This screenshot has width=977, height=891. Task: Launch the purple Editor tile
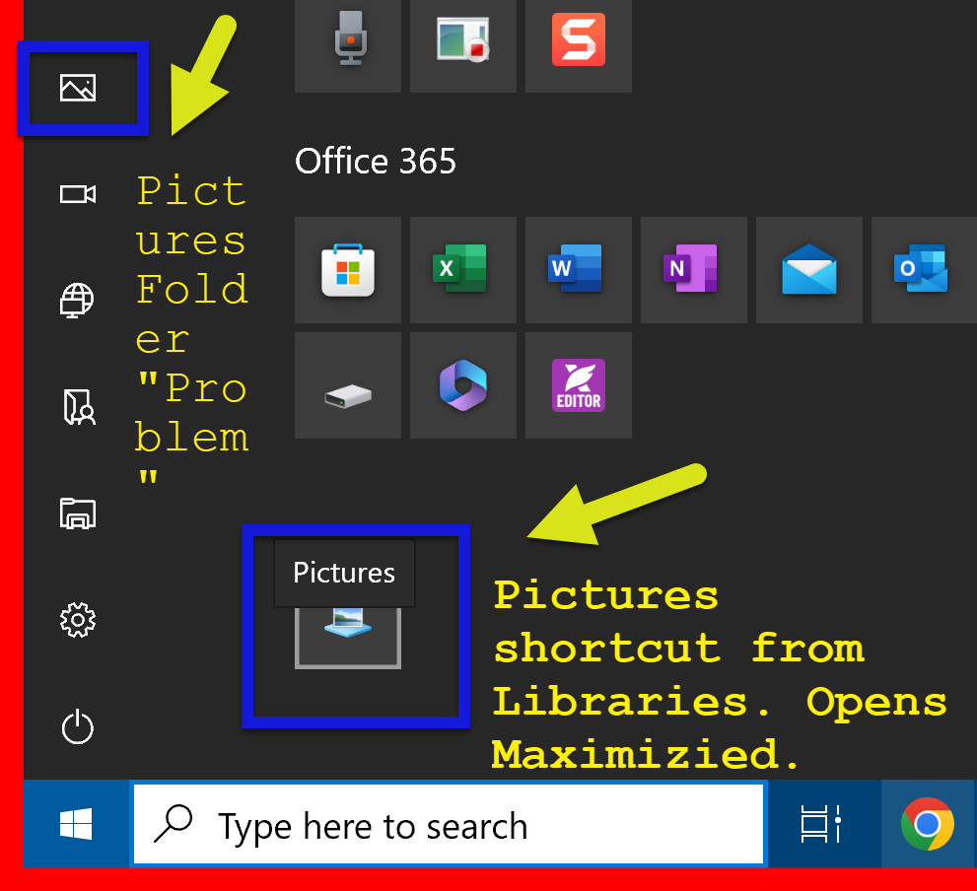click(578, 385)
